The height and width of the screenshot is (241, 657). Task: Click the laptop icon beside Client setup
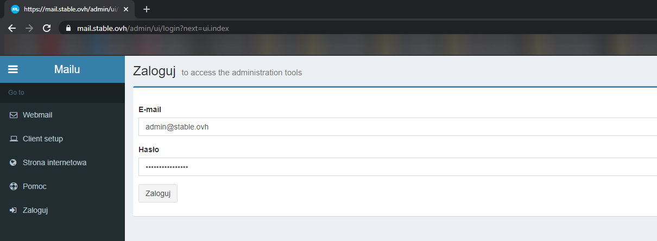[x=14, y=139]
